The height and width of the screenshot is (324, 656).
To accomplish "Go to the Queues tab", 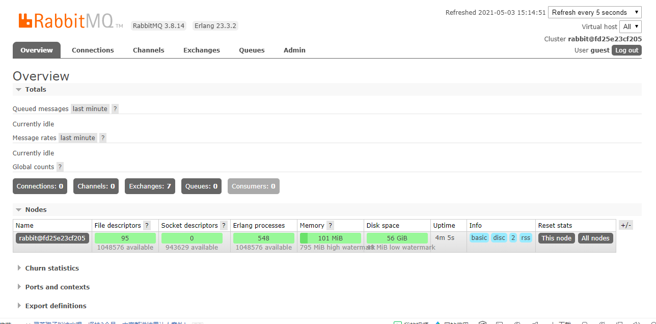I will (x=252, y=50).
